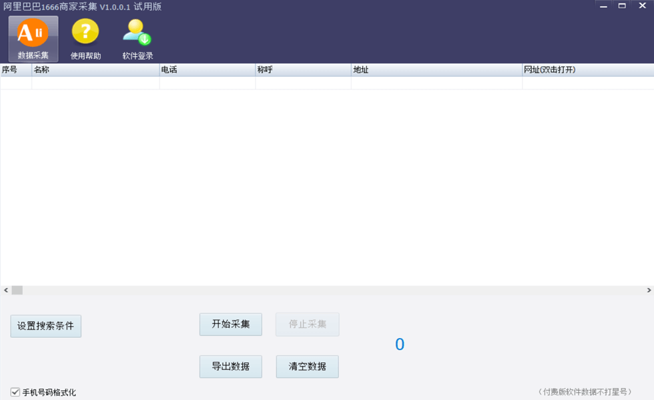Click the 付费版软件数据不打星号 note

click(x=585, y=392)
